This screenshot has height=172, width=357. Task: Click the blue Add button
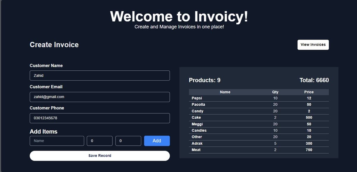[x=157, y=141]
